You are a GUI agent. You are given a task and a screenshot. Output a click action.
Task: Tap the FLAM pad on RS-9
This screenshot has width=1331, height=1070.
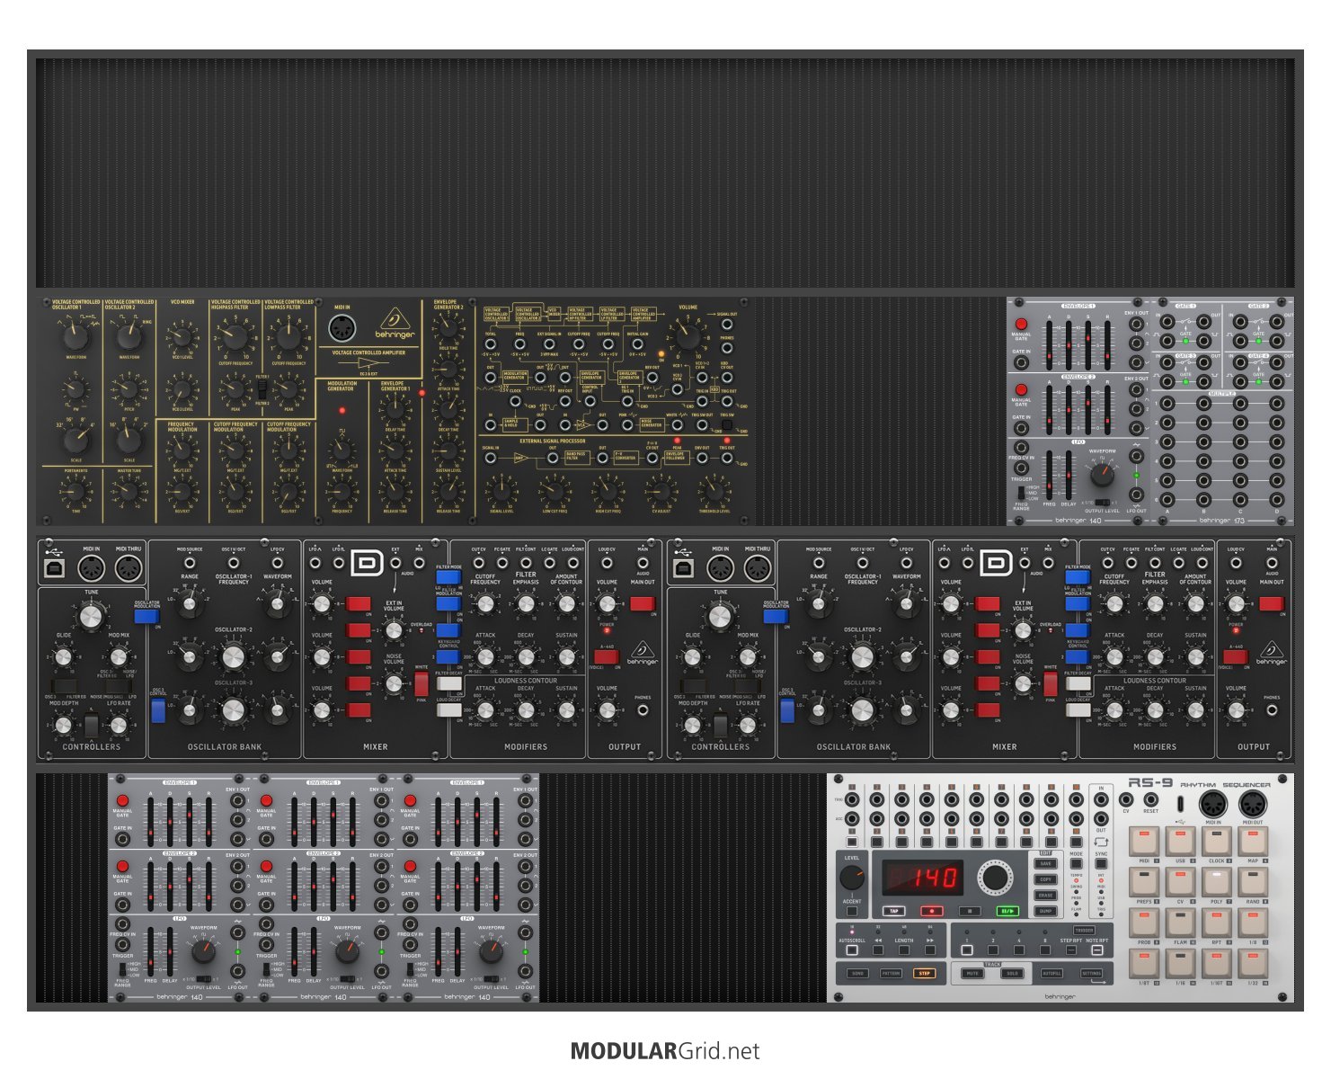coord(1180,923)
